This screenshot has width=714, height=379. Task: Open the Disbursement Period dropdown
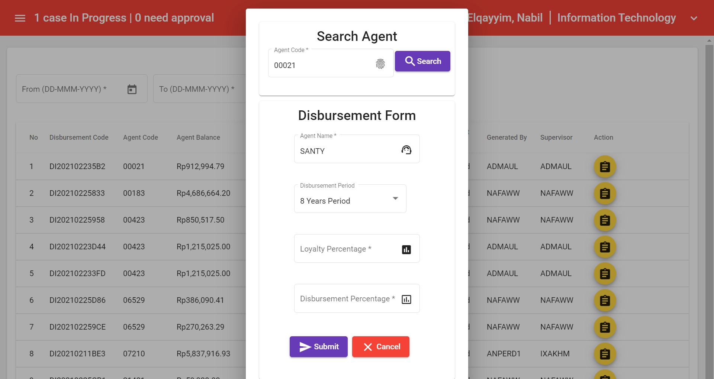395,199
